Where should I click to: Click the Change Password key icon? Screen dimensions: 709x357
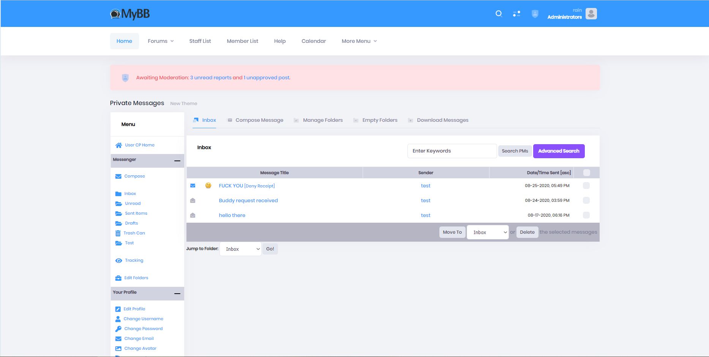(x=118, y=329)
